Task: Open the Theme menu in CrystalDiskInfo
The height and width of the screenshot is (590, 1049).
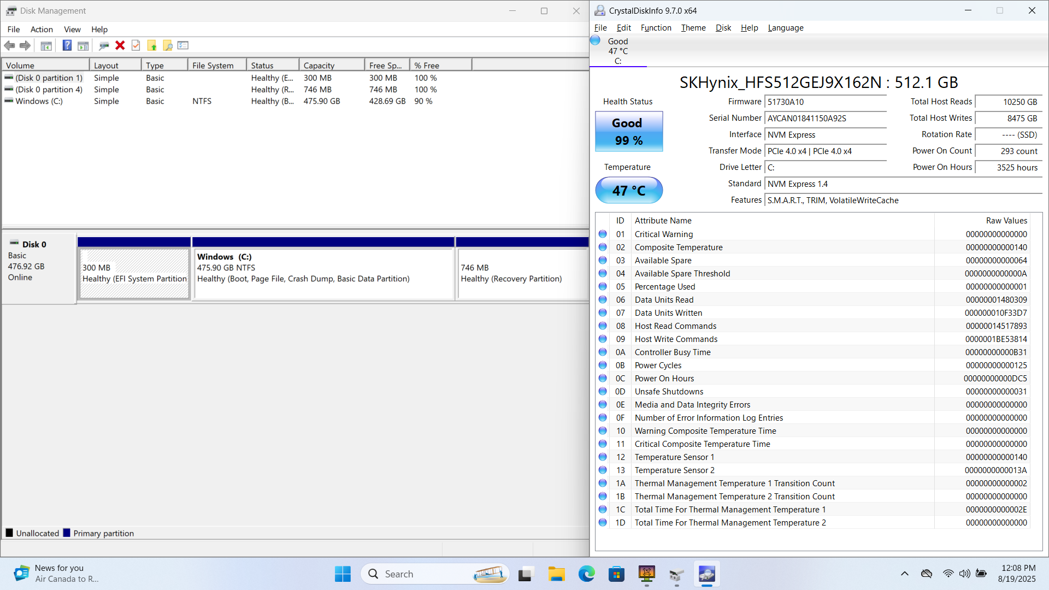Action: point(693,28)
